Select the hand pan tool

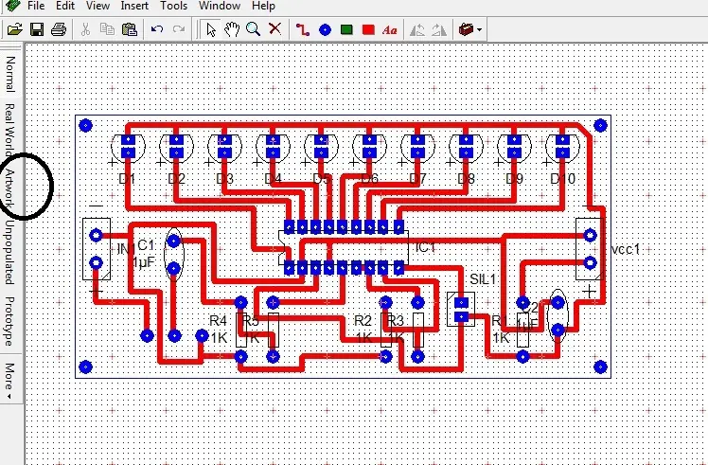tap(232, 29)
